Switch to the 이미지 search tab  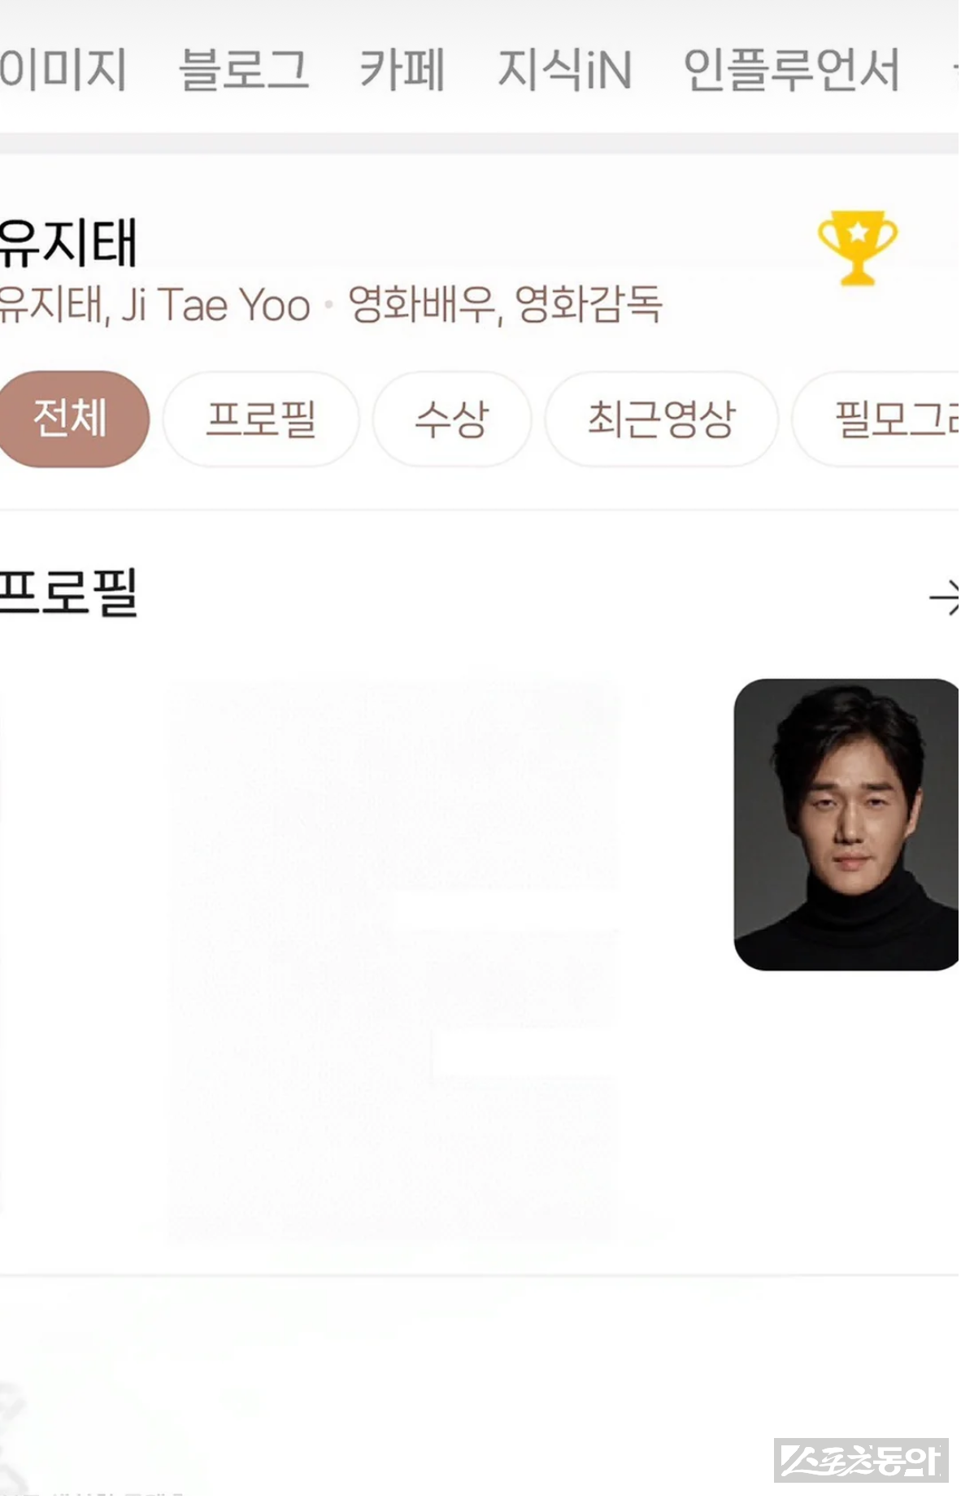(x=63, y=68)
